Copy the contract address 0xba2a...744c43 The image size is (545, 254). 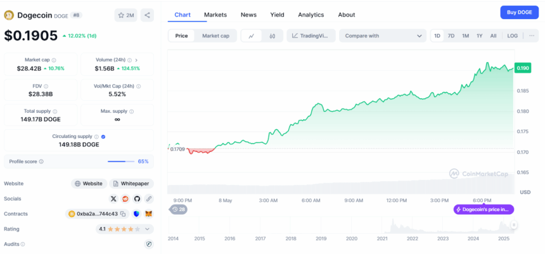(123, 214)
